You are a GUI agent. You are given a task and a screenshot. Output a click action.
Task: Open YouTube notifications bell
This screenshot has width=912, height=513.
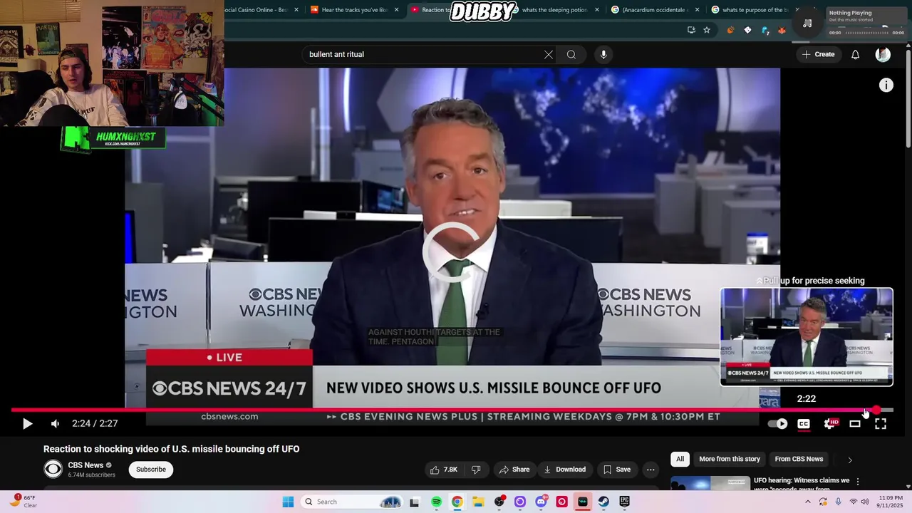(x=855, y=54)
